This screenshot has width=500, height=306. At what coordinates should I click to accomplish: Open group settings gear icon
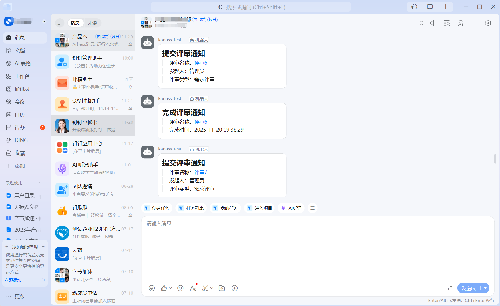pyautogui.click(x=488, y=23)
